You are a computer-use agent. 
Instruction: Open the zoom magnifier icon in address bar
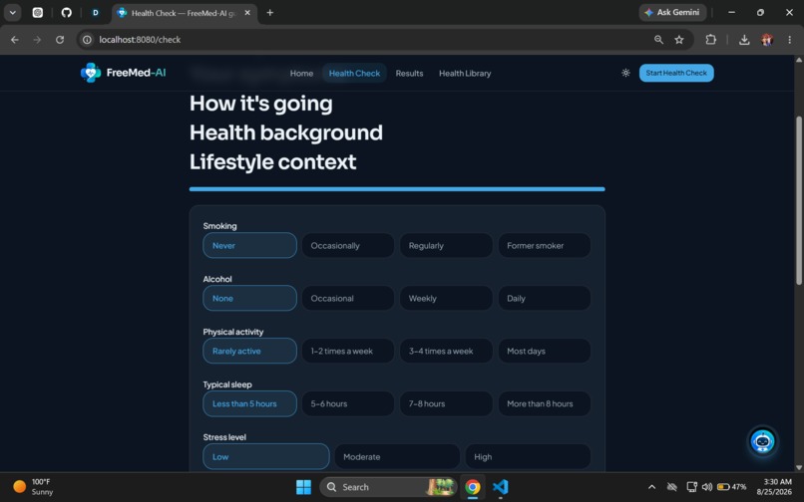tap(658, 40)
